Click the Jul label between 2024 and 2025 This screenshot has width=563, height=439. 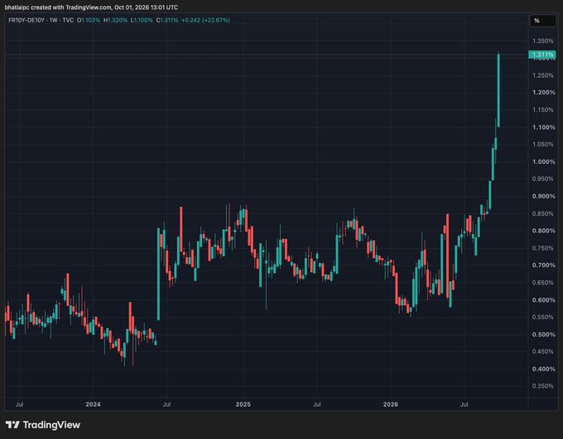click(x=166, y=404)
